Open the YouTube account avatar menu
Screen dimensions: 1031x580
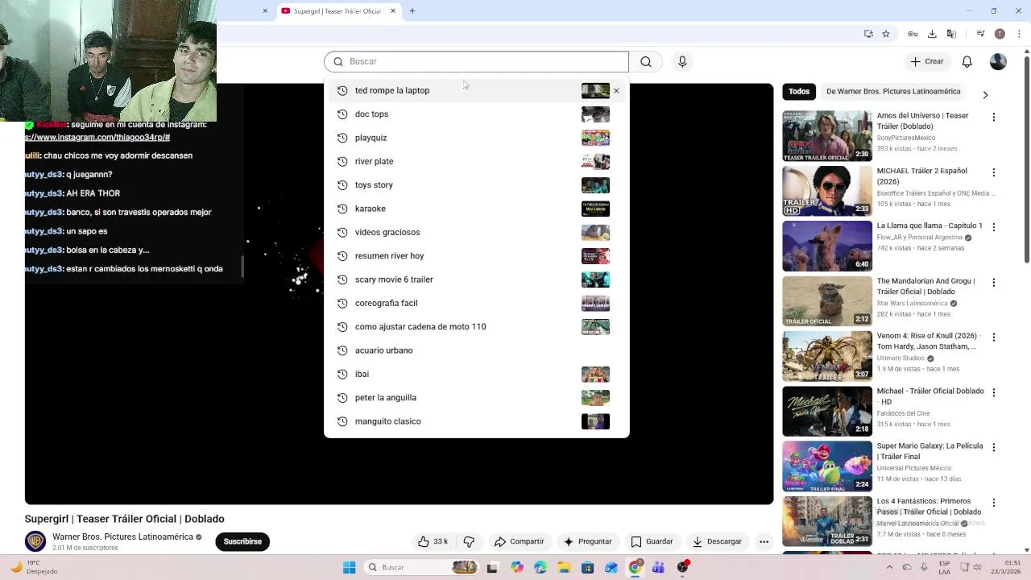[998, 62]
